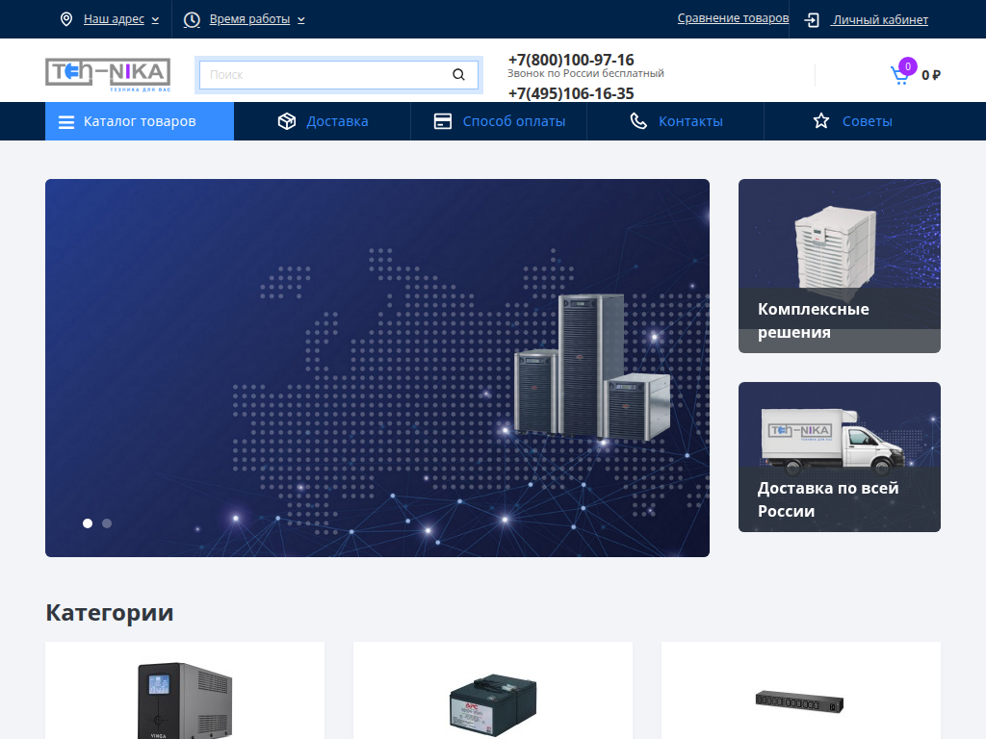The image size is (986, 739).
Task: Click the hamburger icon in the catalog button
Action: [66, 122]
